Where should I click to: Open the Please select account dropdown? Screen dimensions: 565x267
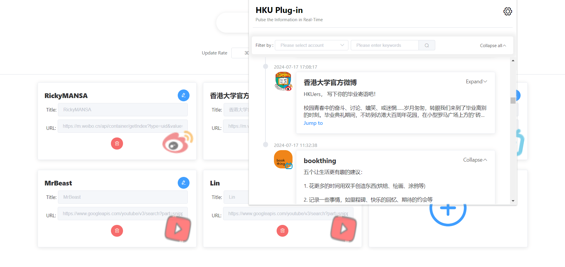tap(312, 45)
